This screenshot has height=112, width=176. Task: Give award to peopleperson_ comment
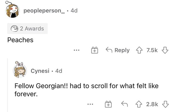point(95,50)
